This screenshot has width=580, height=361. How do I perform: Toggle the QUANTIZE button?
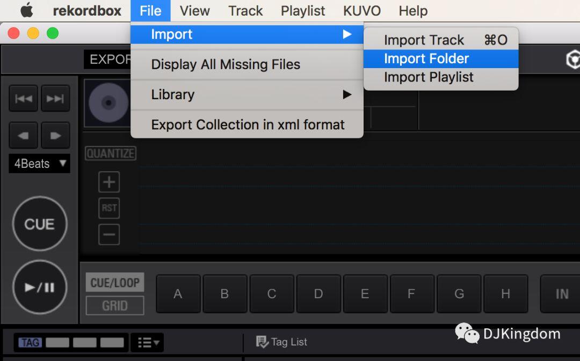[111, 153]
